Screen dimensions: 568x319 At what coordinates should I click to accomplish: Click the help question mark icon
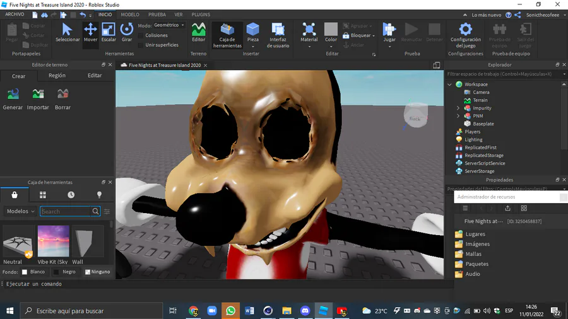tap(509, 15)
